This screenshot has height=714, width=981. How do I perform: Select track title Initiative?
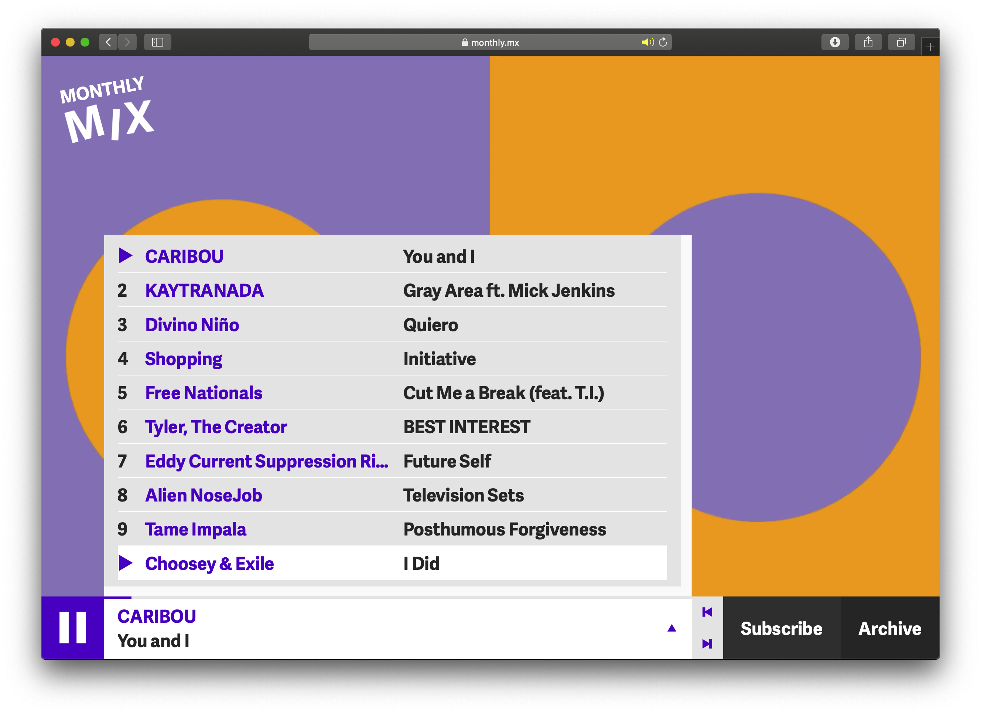(x=440, y=359)
